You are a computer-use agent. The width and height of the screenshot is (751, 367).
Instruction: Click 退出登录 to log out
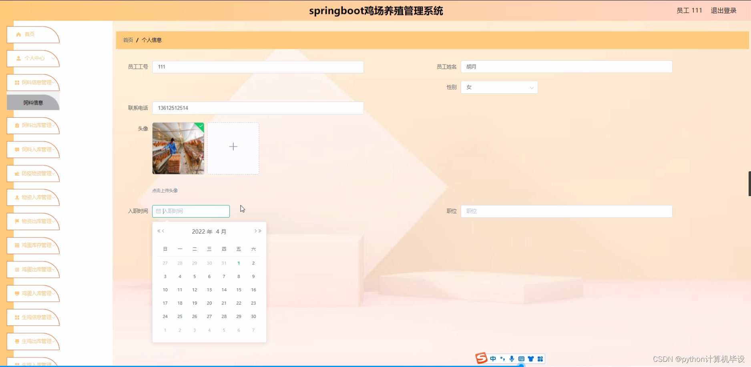pos(723,10)
